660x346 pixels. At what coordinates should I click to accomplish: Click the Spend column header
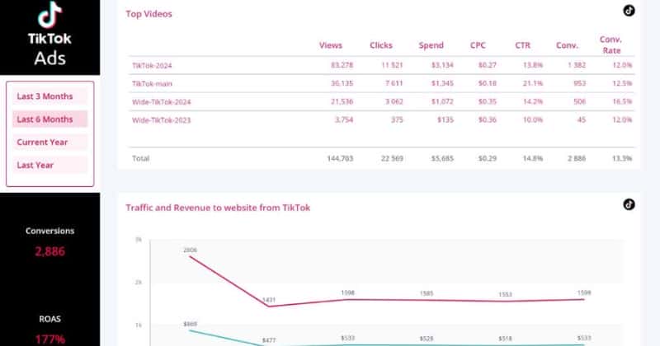431,45
